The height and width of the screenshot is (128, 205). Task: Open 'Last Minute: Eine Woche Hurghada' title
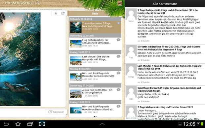click(x=96, y=58)
